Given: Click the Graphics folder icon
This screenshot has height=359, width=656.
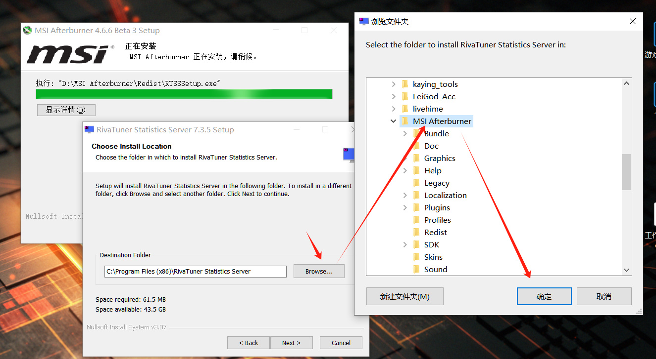Looking at the screenshot, I should (416, 158).
